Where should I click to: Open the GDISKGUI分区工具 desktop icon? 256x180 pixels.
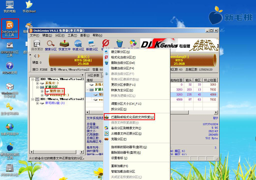pos(10,49)
